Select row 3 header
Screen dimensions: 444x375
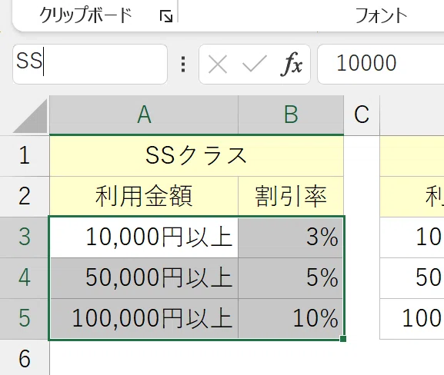(25, 237)
